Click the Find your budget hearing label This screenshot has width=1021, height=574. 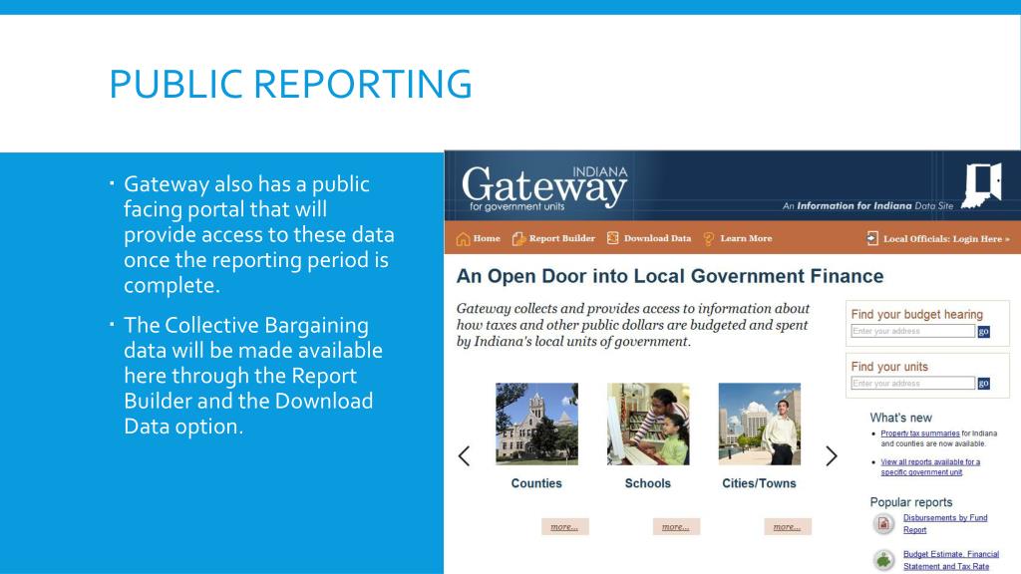click(x=917, y=314)
